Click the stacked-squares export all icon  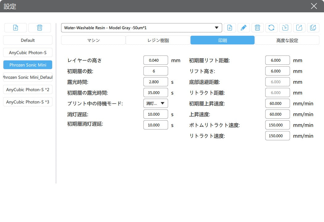pos(313,28)
